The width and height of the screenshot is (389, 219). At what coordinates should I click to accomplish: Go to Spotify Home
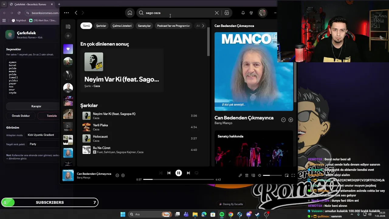tap(130, 13)
